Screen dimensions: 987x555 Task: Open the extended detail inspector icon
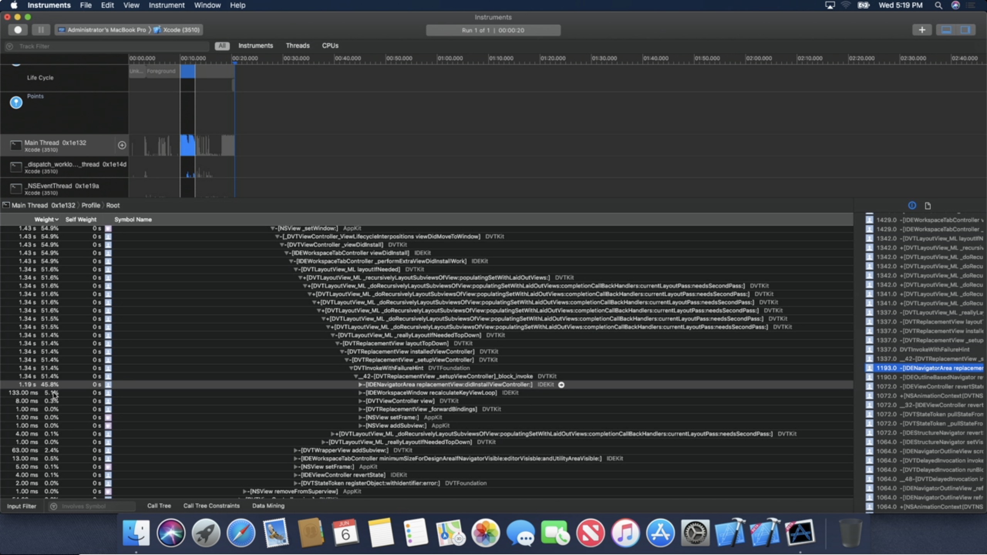point(912,205)
